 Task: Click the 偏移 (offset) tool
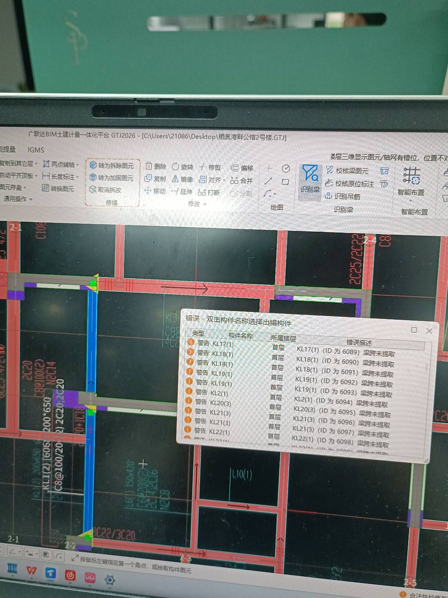click(242, 168)
